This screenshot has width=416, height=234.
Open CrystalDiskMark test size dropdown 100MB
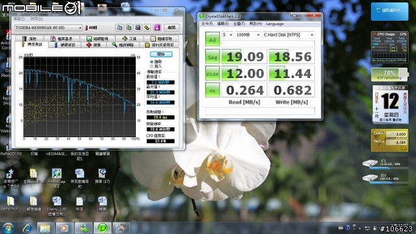248,34
